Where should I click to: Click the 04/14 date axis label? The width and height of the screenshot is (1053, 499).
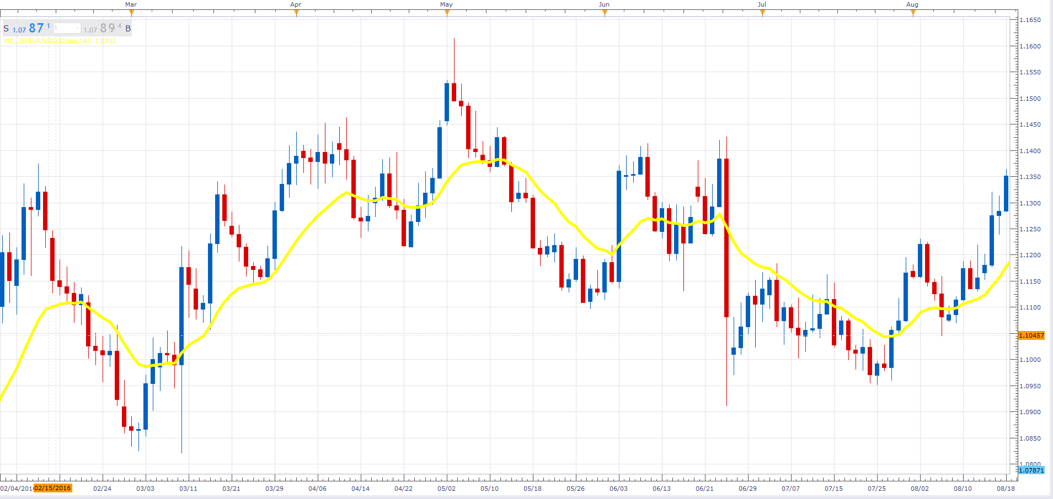(x=361, y=489)
